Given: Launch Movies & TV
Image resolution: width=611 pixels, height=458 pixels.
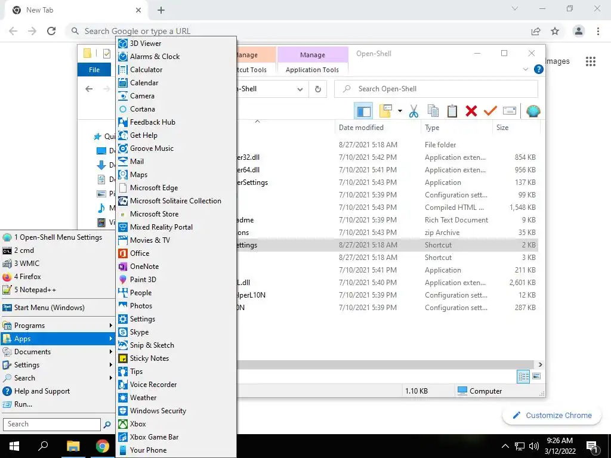Looking at the screenshot, I should coord(176,240).
